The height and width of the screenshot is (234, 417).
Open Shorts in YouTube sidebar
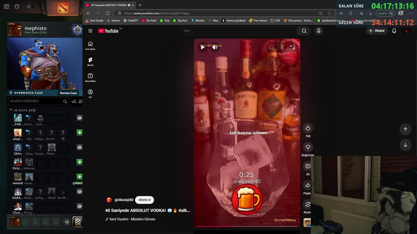(x=90, y=62)
